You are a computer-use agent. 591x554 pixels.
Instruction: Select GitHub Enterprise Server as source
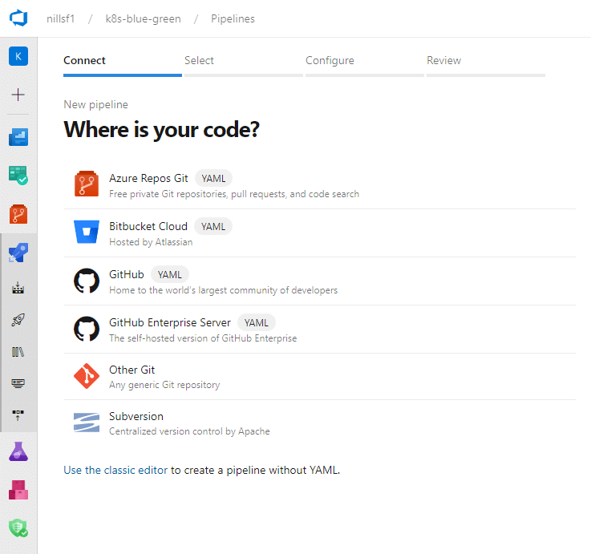[x=320, y=330]
